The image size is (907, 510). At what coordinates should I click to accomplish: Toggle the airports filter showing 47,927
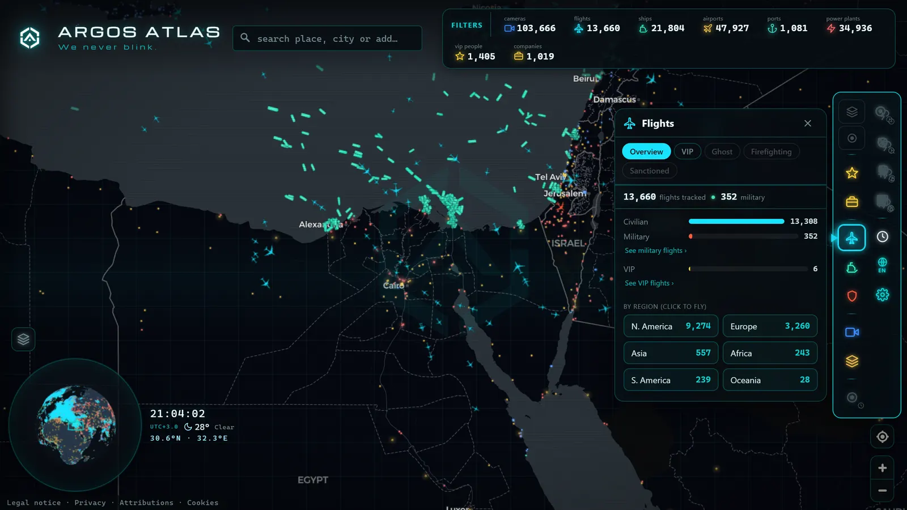pos(726,24)
